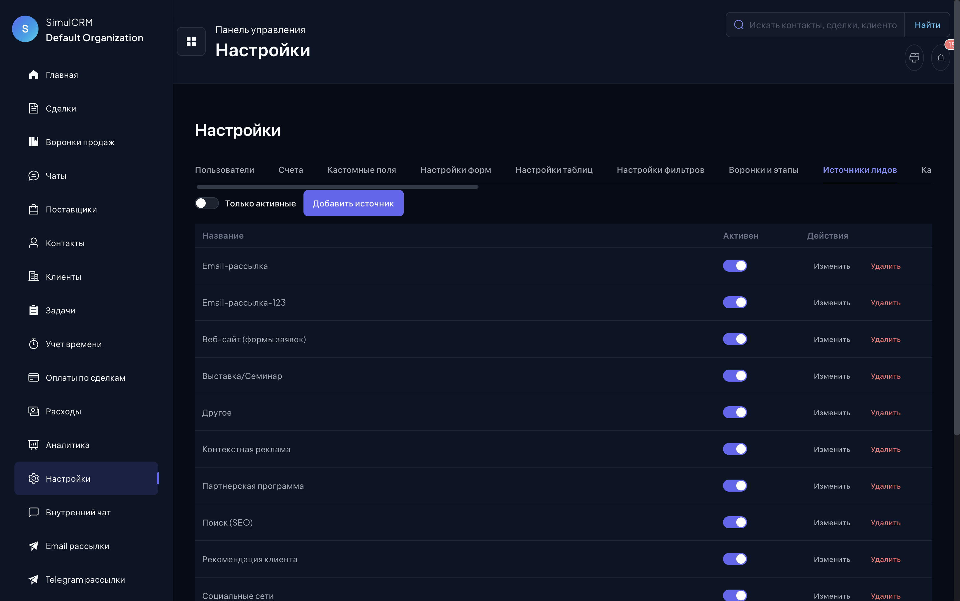This screenshot has height=601, width=960.
Task: Click the Воронки продаж icon
Action: pyautogui.click(x=33, y=142)
